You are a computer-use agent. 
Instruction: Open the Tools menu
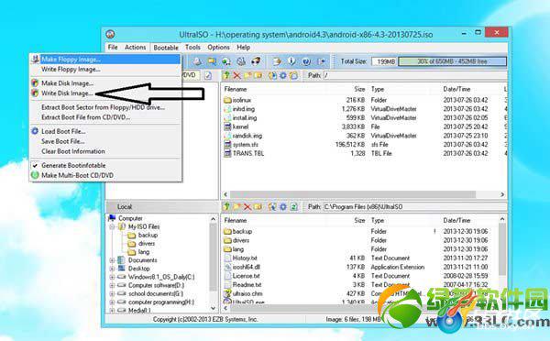[192, 47]
